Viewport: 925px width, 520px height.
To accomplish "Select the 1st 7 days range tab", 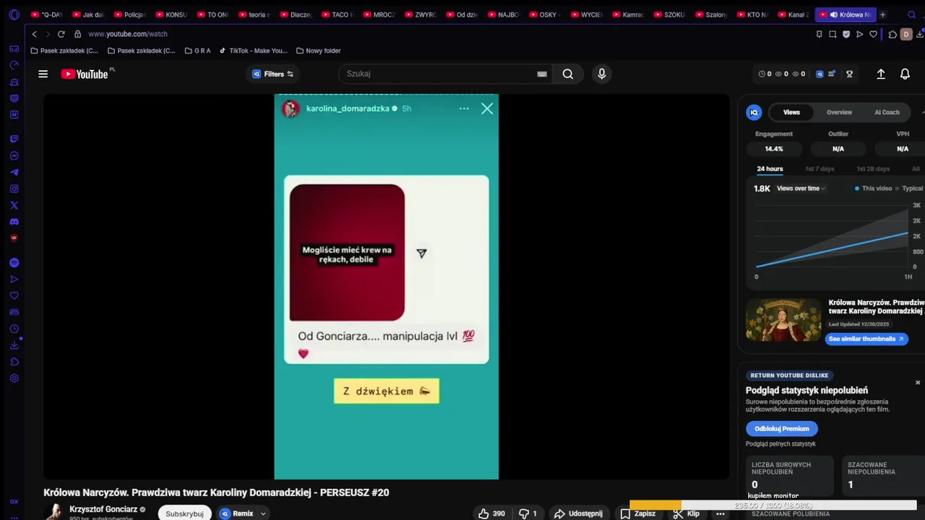I will (x=819, y=169).
